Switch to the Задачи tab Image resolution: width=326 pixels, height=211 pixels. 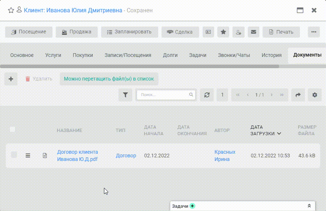(x=198, y=55)
